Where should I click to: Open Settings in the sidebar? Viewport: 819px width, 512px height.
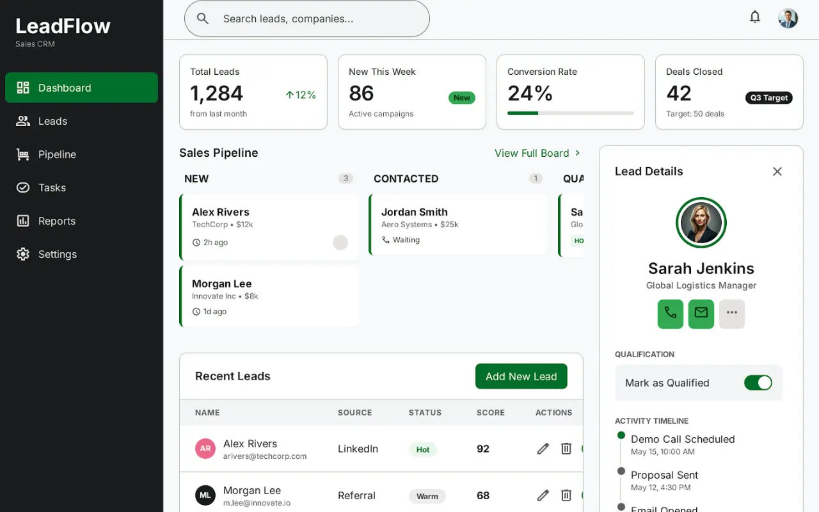81,254
